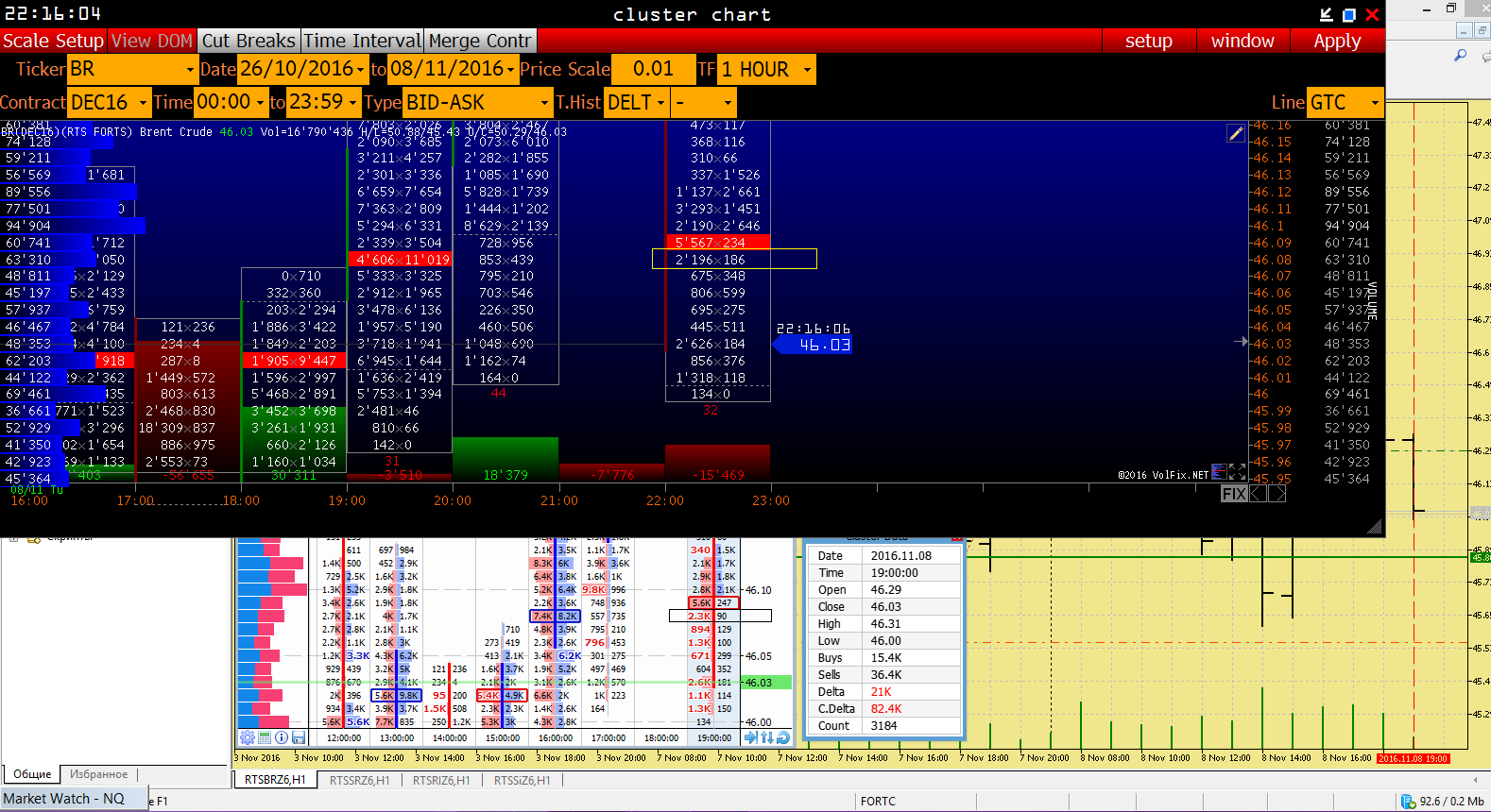Click the info icon in lower chart toolbar

(x=282, y=737)
